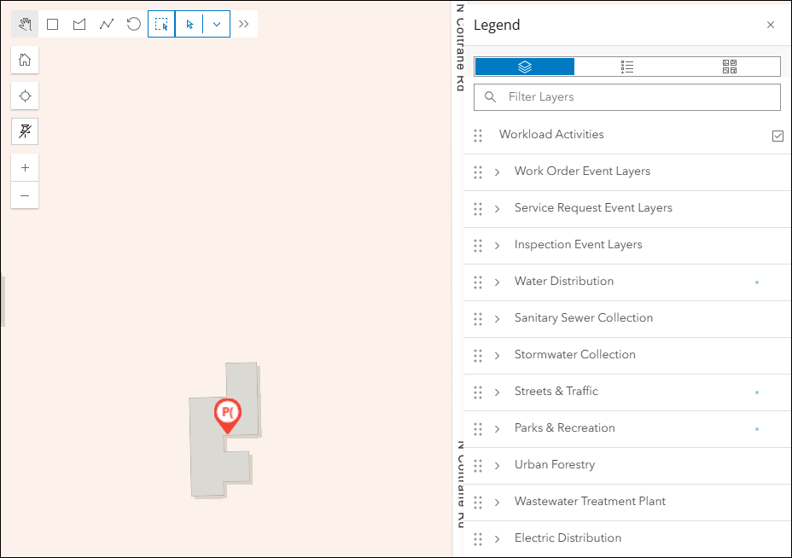Uncheck the Workload Activities visibility checkbox
The height and width of the screenshot is (558, 792).
click(777, 135)
